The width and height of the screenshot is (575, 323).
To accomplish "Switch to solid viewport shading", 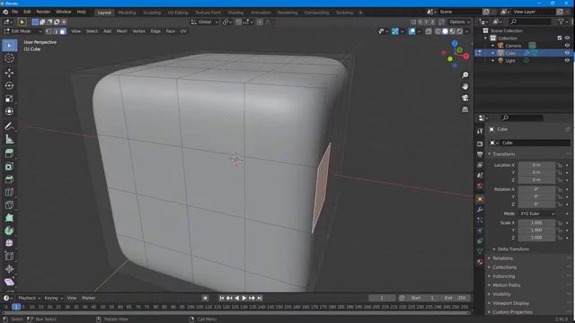I will [445, 31].
